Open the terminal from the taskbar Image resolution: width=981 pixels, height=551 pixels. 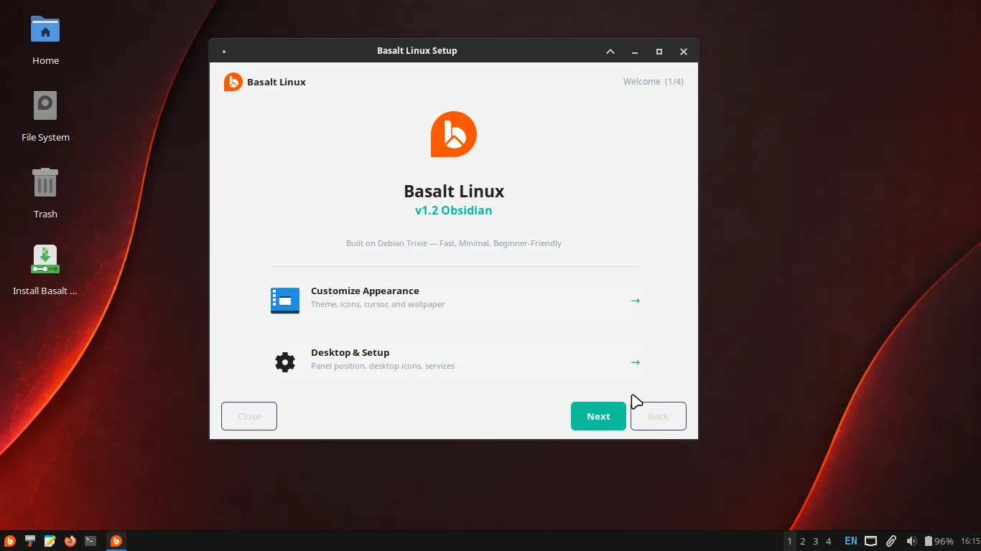(90, 541)
